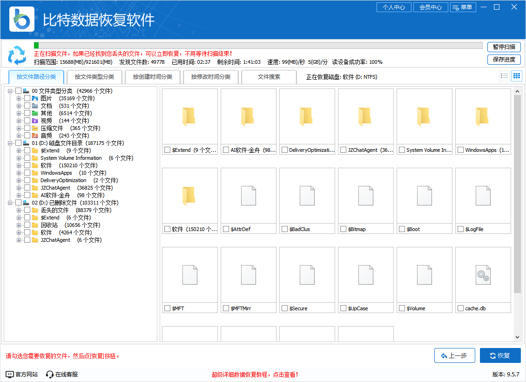Click scrollbar down arrow in file grid

[x=517, y=337]
